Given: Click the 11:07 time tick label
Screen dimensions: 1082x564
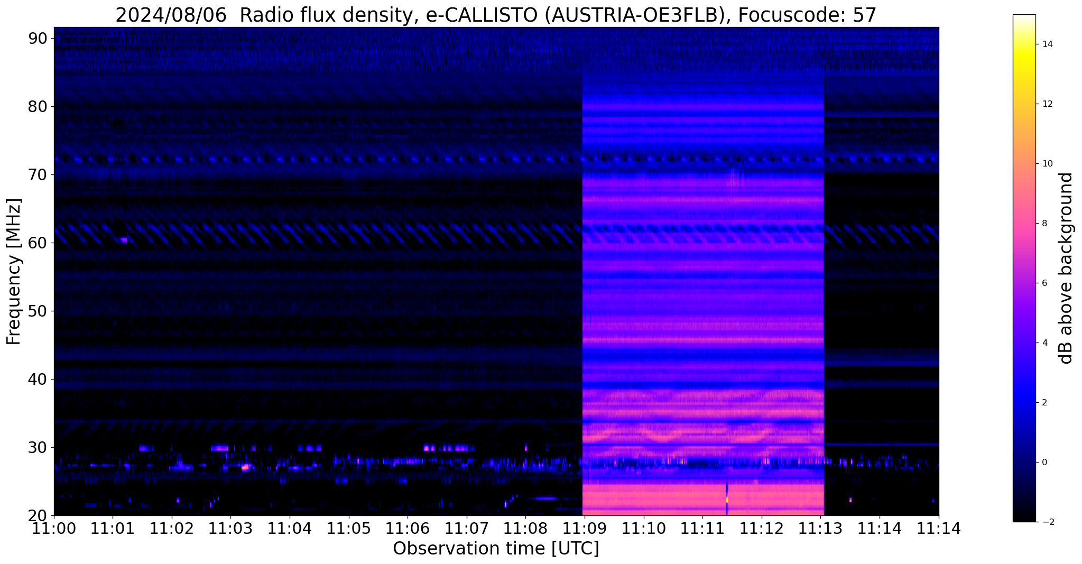Looking at the screenshot, I should pyautogui.click(x=466, y=529).
